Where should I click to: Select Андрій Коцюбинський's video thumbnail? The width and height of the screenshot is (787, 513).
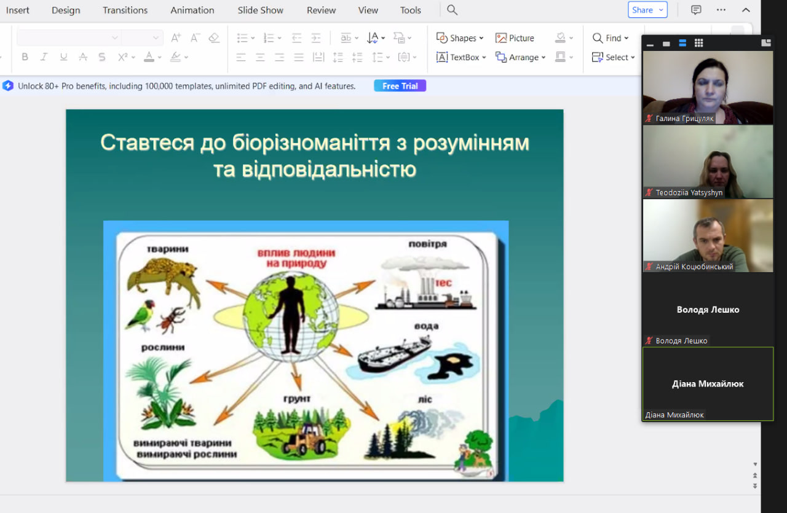(x=708, y=235)
